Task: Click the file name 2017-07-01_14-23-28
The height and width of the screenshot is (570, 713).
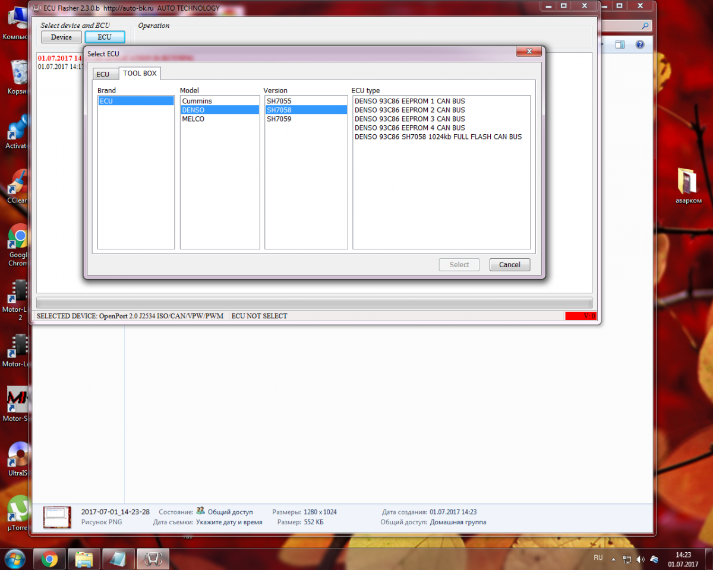Action: 115,511
